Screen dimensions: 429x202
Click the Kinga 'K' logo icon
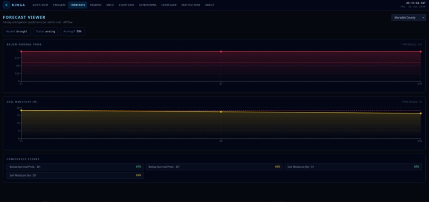(x=6, y=5)
